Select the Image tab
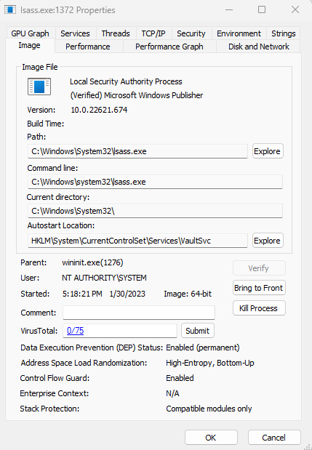 [30, 46]
